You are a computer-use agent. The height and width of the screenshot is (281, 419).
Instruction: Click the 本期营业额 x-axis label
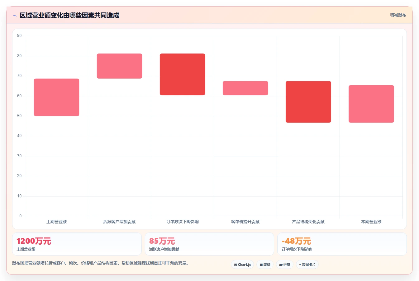click(371, 222)
